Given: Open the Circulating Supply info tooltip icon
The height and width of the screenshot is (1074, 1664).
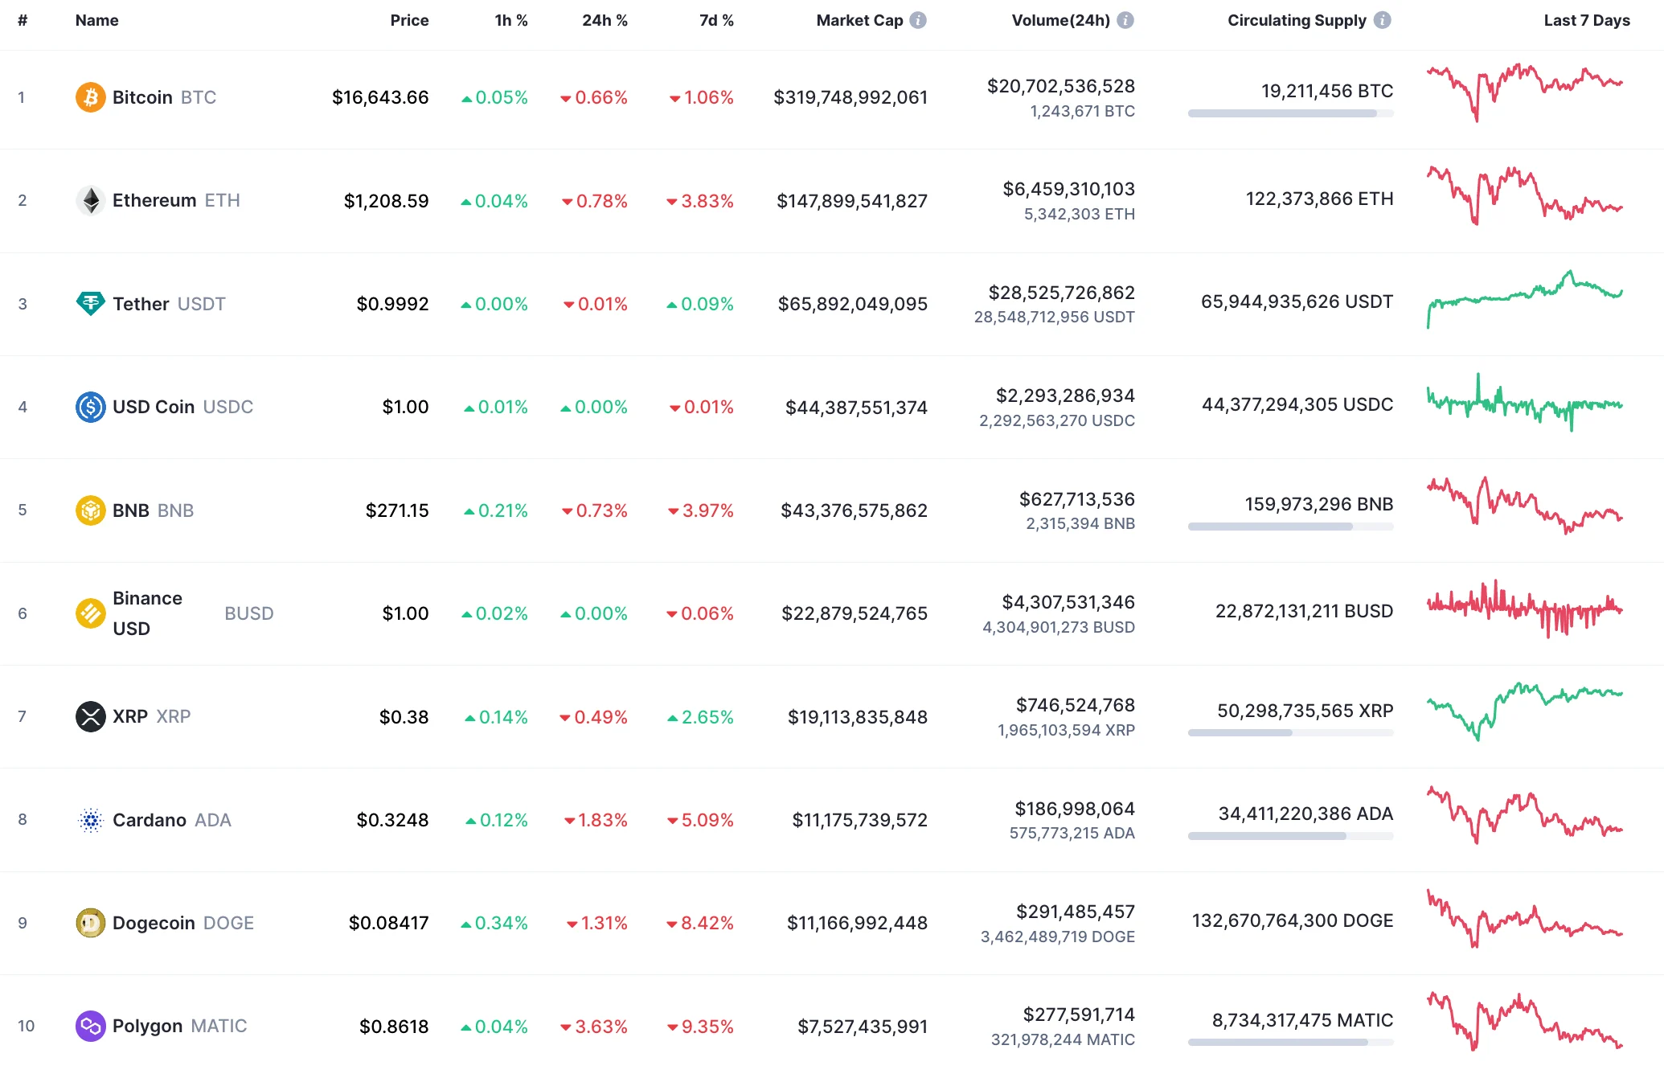Looking at the screenshot, I should pos(1383,20).
